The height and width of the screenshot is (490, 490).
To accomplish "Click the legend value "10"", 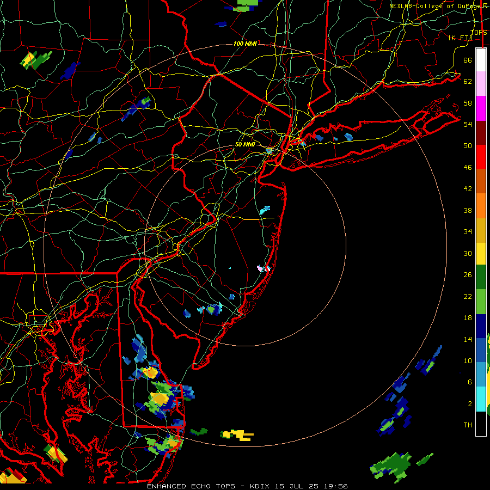I will click(x=468, y=361).
